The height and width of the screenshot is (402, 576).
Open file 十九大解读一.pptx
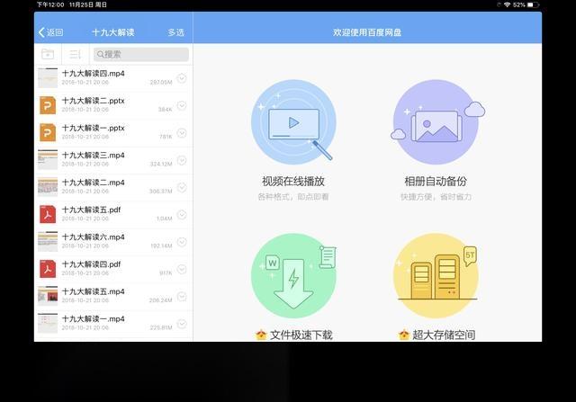pos(113,133)
